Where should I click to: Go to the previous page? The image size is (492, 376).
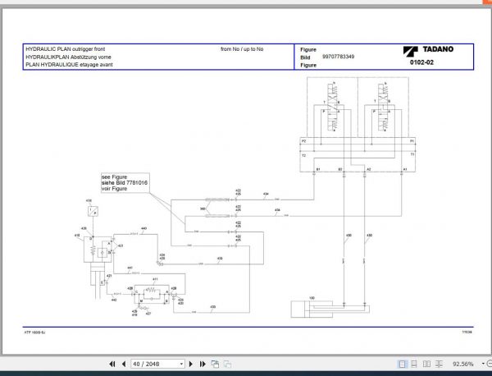[124, 364]
